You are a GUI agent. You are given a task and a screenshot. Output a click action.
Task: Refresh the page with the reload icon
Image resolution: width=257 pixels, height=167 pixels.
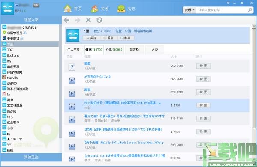[x=99, y=20]
